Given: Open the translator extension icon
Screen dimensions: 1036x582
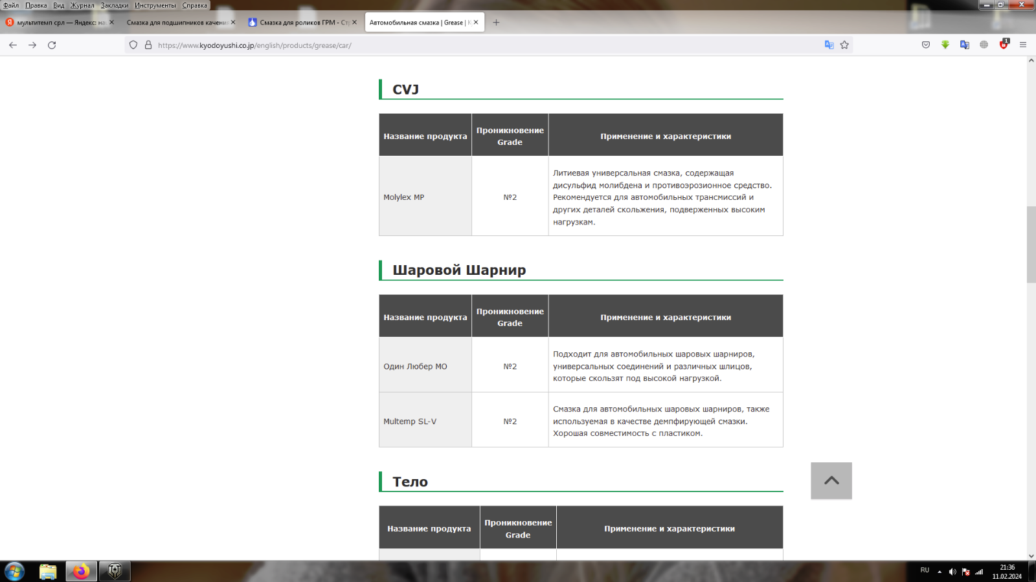Looking at the screenshot, I should point(965,45).
